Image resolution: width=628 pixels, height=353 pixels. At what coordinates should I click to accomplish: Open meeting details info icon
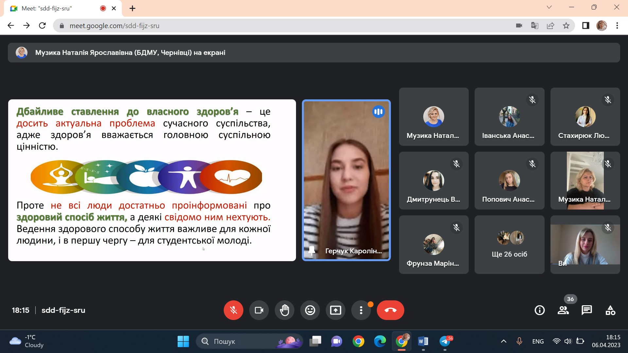pyautogui.click(x=539, y=310)
